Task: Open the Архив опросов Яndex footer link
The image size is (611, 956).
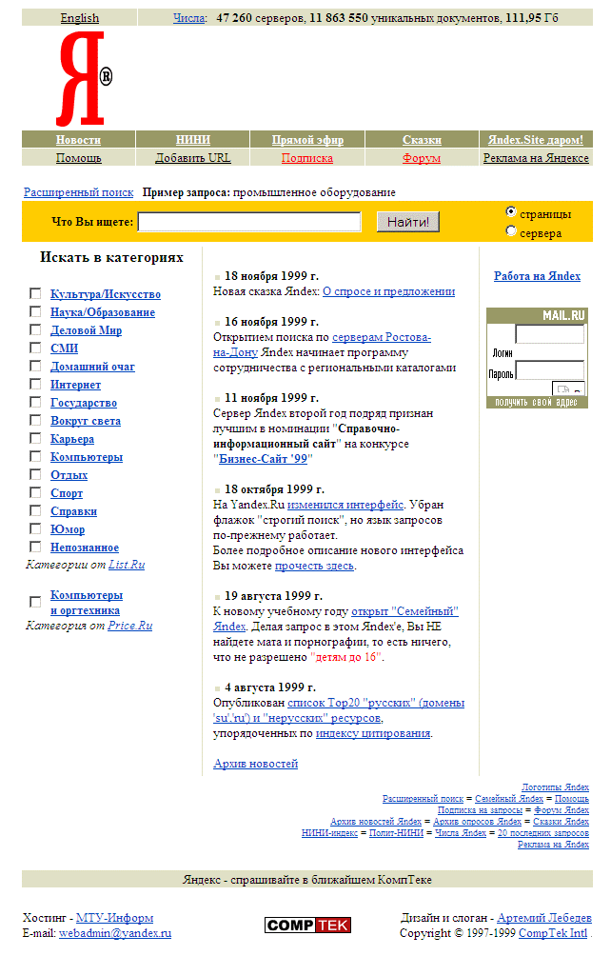Action: coord(477,822)
